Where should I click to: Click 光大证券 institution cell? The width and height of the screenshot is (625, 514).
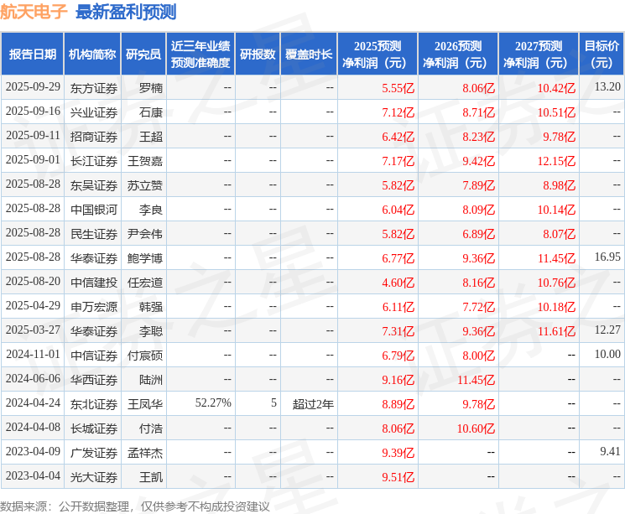click(94, 477)
